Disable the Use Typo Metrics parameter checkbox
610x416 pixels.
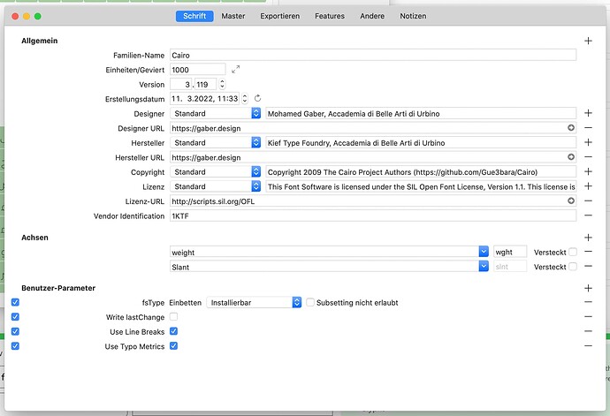click(x=15, y=346)
